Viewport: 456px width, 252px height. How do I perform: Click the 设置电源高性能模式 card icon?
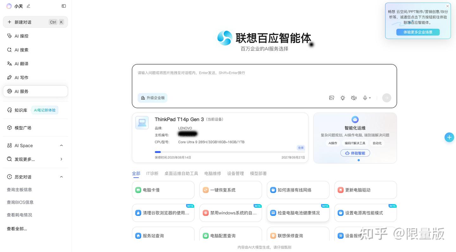pos(340,213)
